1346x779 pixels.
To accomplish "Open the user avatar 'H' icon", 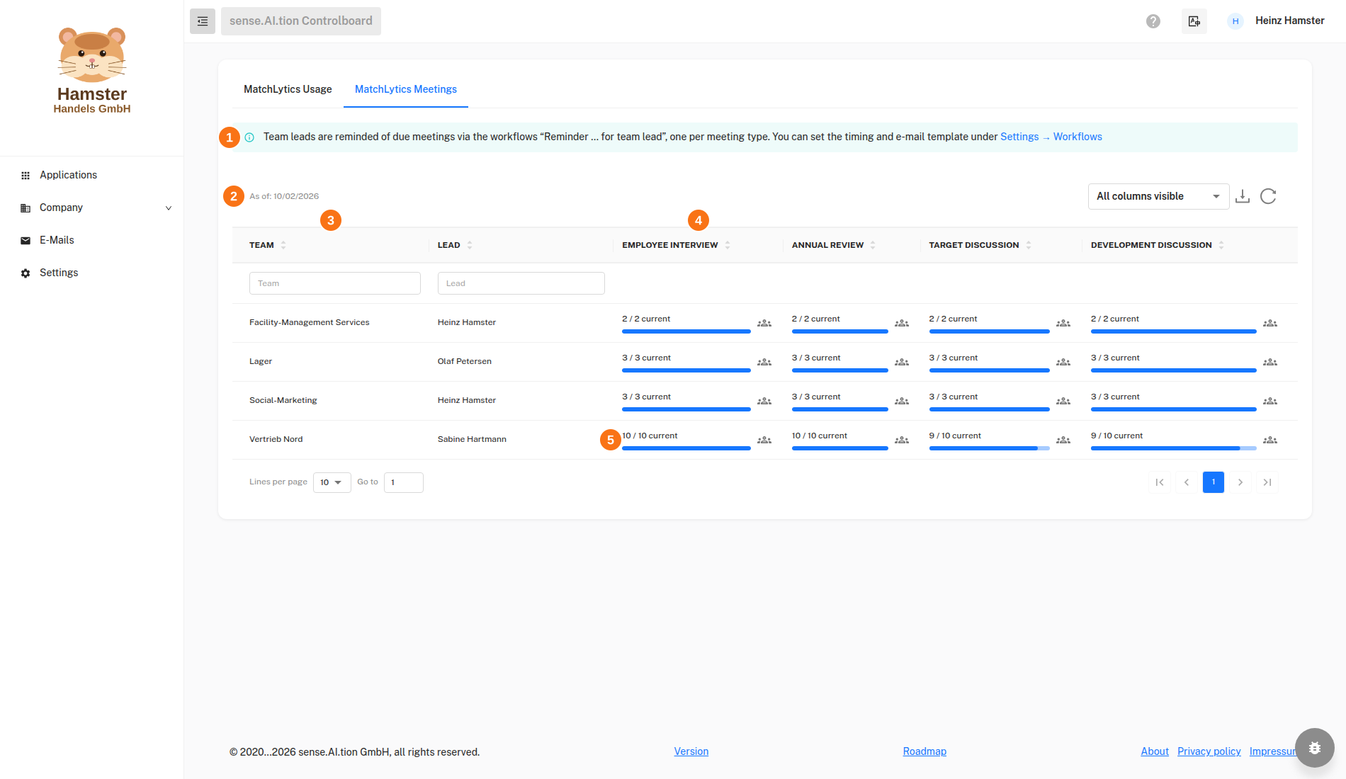I will tap(1235, 21).
